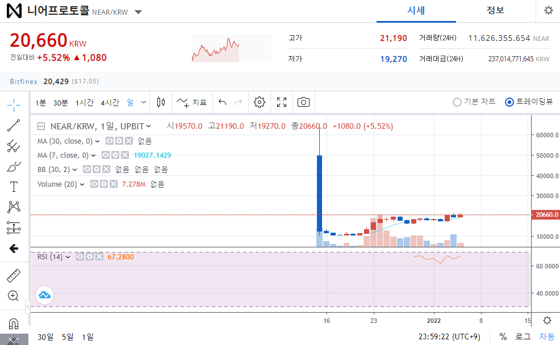The width and height of the screenshot is (560, 345).
Task: Set the date range to 1일
Action: click(x=87, y=337)
